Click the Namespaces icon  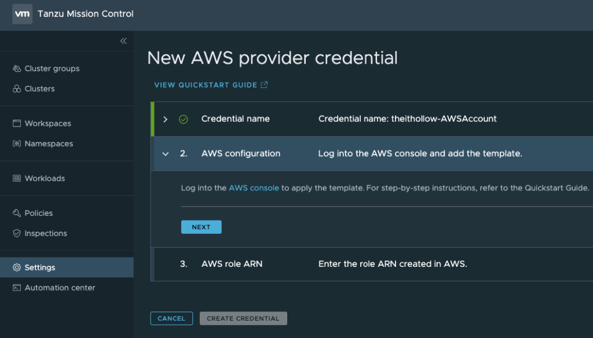(17, 144)
